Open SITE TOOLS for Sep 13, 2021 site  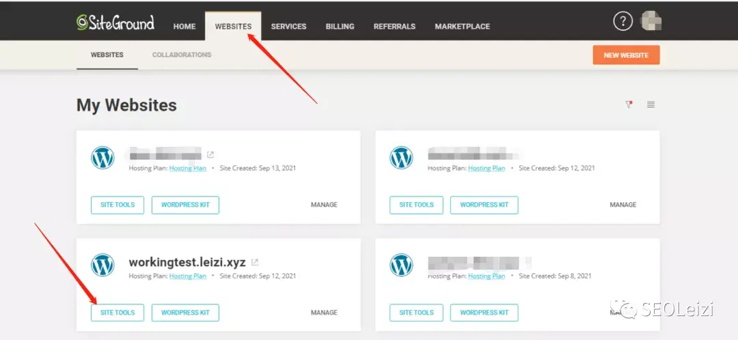point(118,205)
